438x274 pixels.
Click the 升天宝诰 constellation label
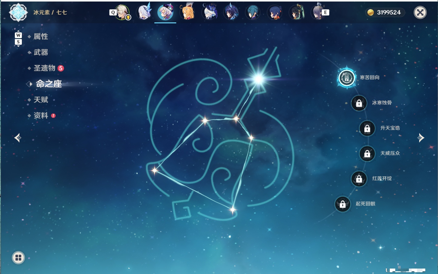[390, 128]
